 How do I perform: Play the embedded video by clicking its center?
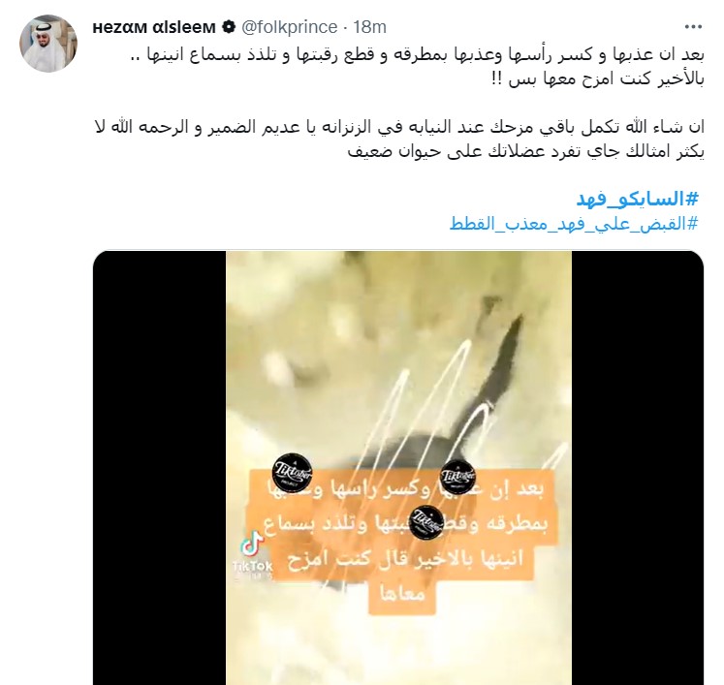398,468
